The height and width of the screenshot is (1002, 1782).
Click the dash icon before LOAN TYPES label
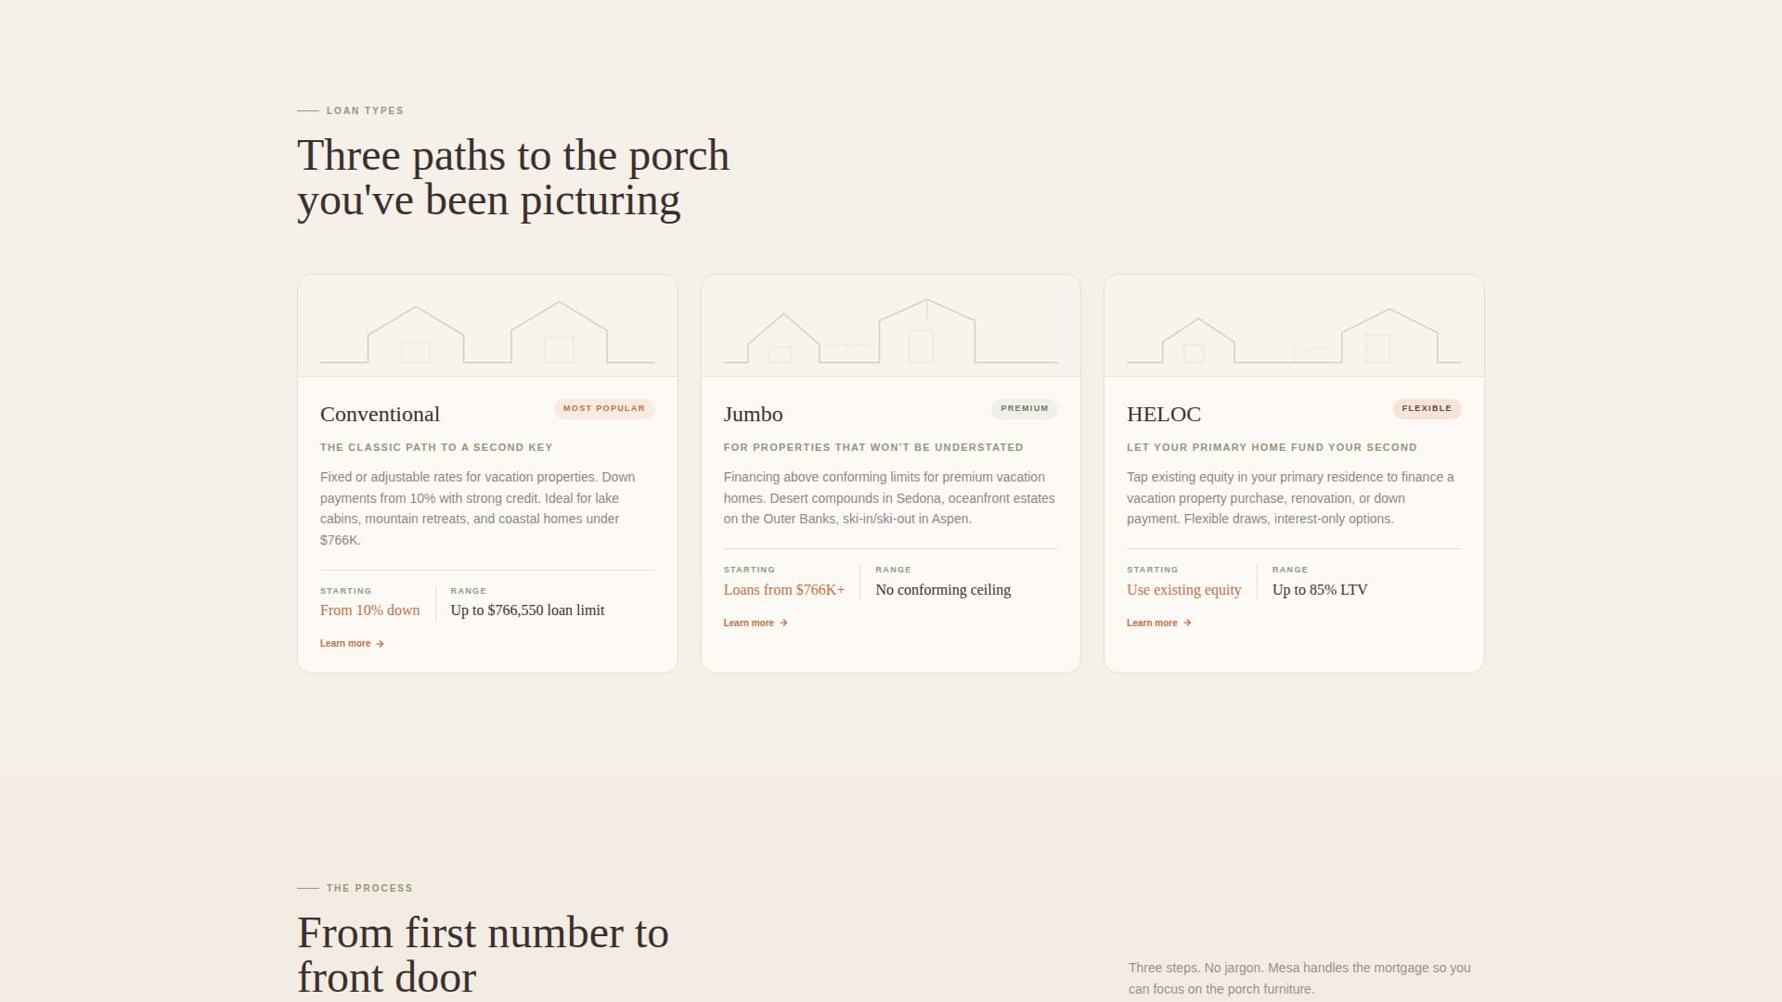[307, 110]
